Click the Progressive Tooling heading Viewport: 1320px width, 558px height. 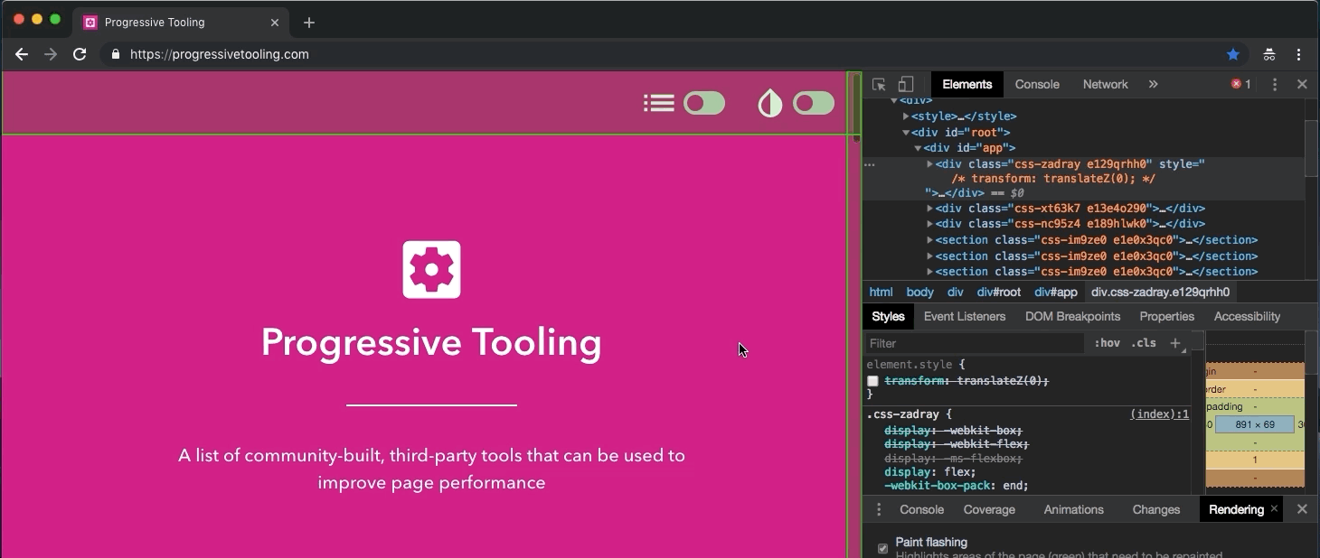click(x=431, y=342)
